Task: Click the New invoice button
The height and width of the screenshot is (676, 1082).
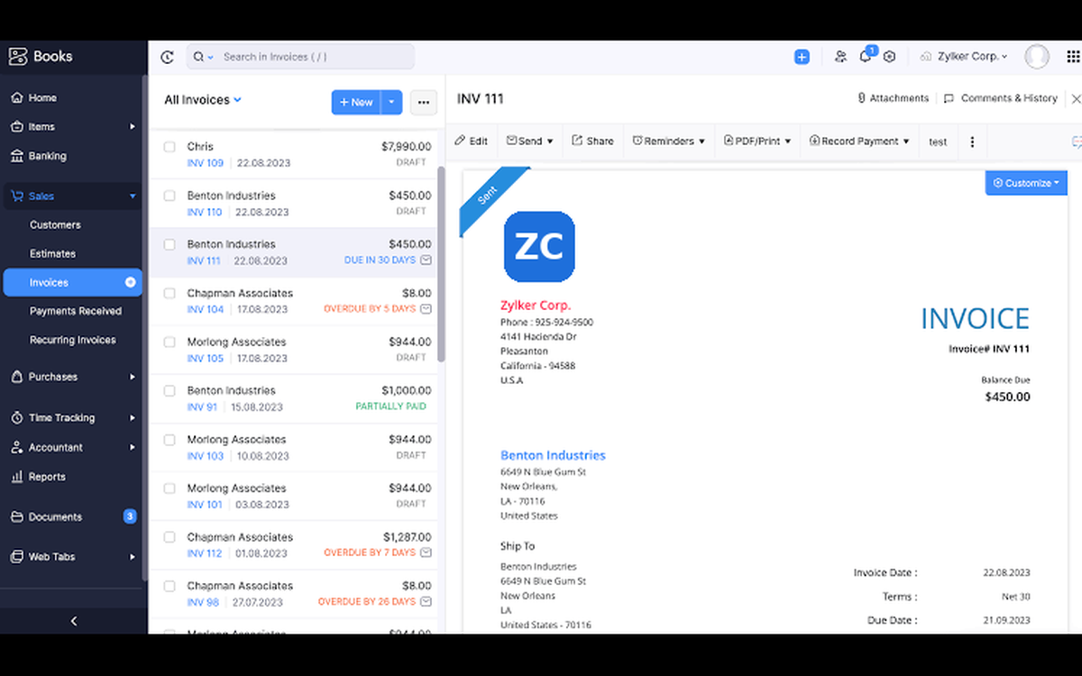Action: [x=356, y=103]
